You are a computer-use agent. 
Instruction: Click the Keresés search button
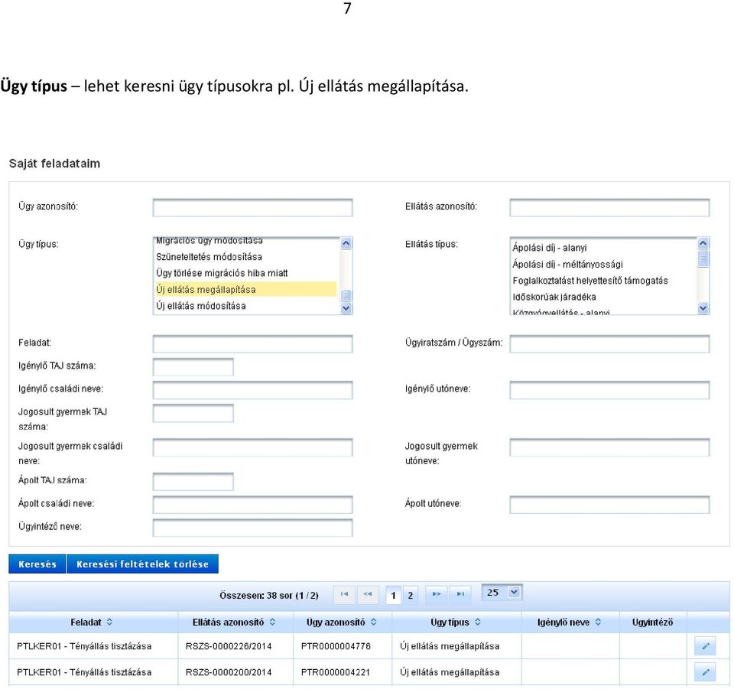coord(37,564)
